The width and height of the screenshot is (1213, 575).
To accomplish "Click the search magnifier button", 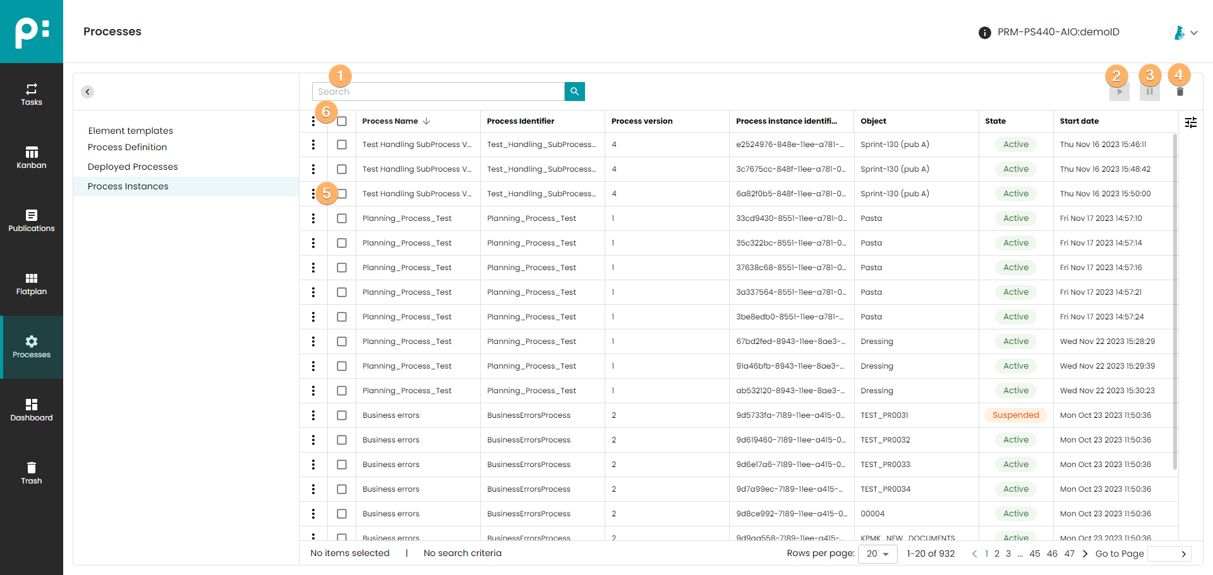I will 574,92.
